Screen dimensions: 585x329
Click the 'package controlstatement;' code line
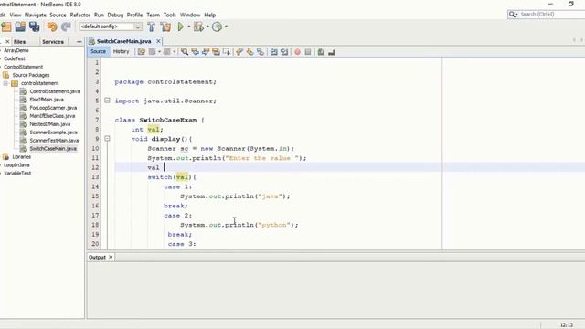[165, 81]
